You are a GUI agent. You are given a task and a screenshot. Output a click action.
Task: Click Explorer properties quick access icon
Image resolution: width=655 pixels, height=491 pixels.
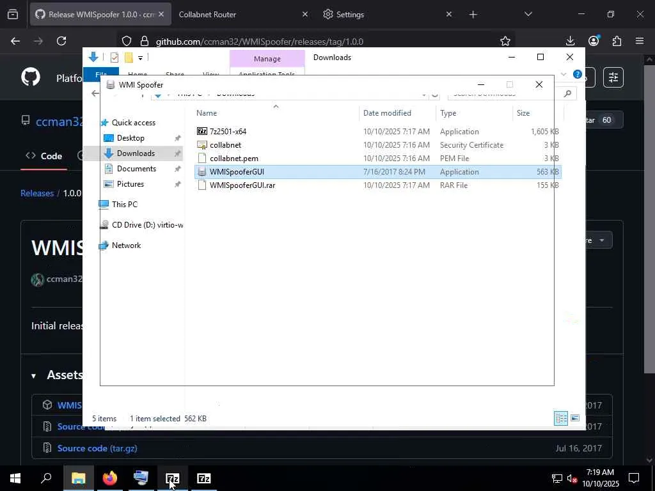point(114,58)
